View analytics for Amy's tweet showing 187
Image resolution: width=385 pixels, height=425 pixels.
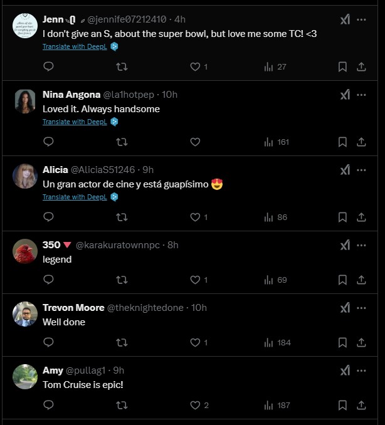(x=277, y=405)
